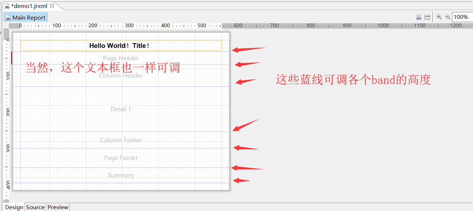Click the *demo1.jrxml editor tab
Image resolution: width=473 pixels, height=211 pixels.
(x=29, y=6)
